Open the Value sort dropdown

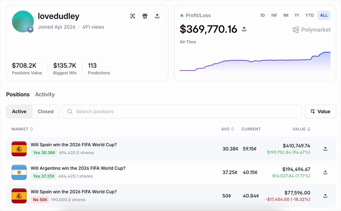(321, 112)
